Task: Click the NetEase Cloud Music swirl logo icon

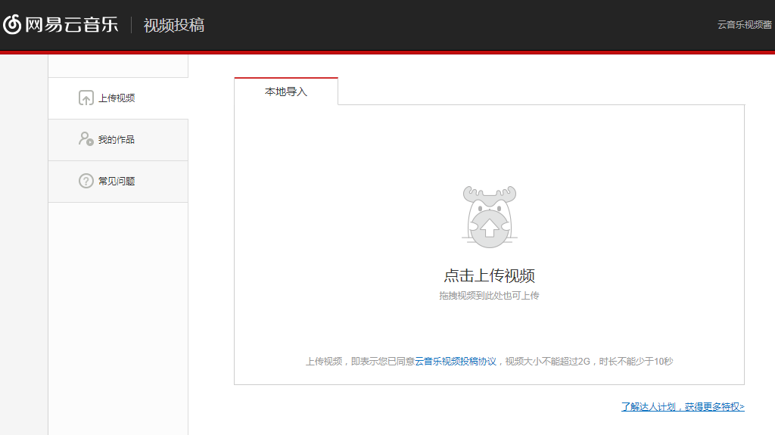Action: 12,25
